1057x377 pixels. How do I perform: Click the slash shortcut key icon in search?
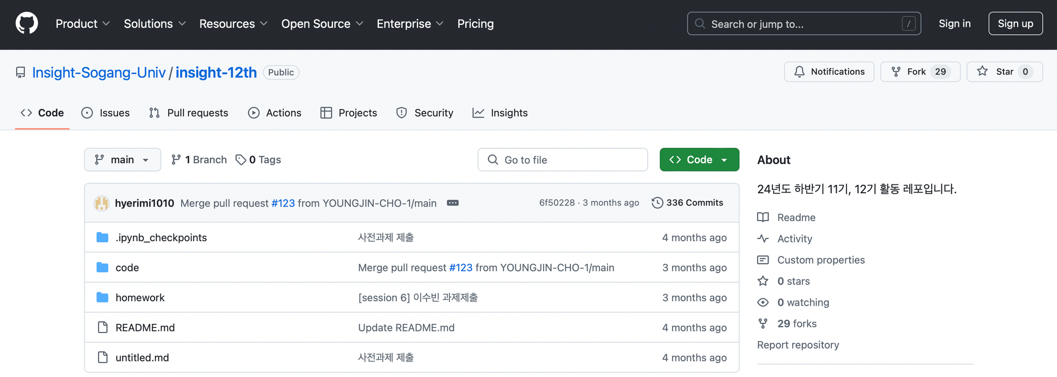(x=909, y=24)
